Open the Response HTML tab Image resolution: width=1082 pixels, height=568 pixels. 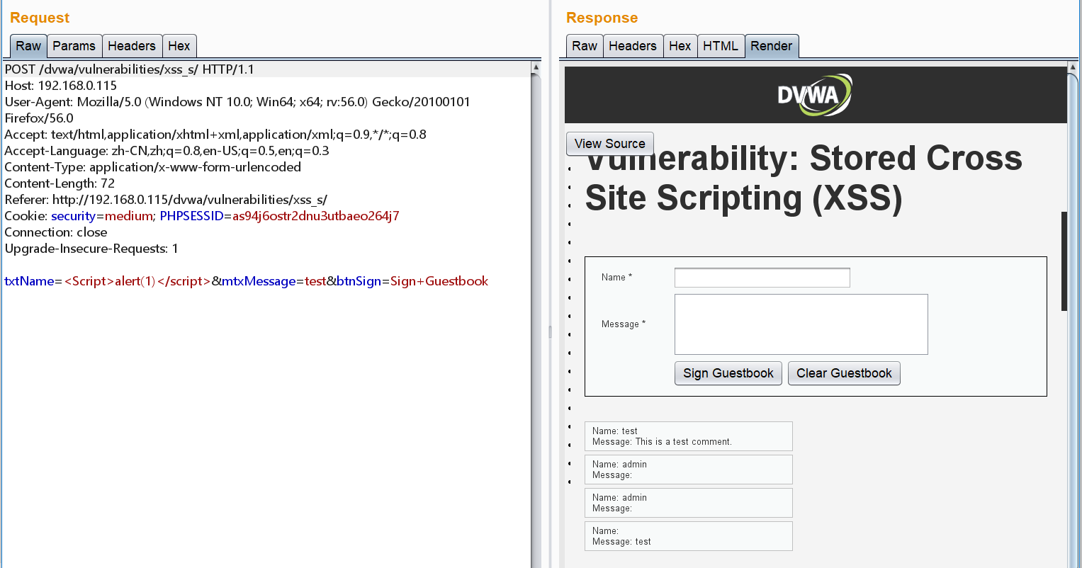[721, 46]
